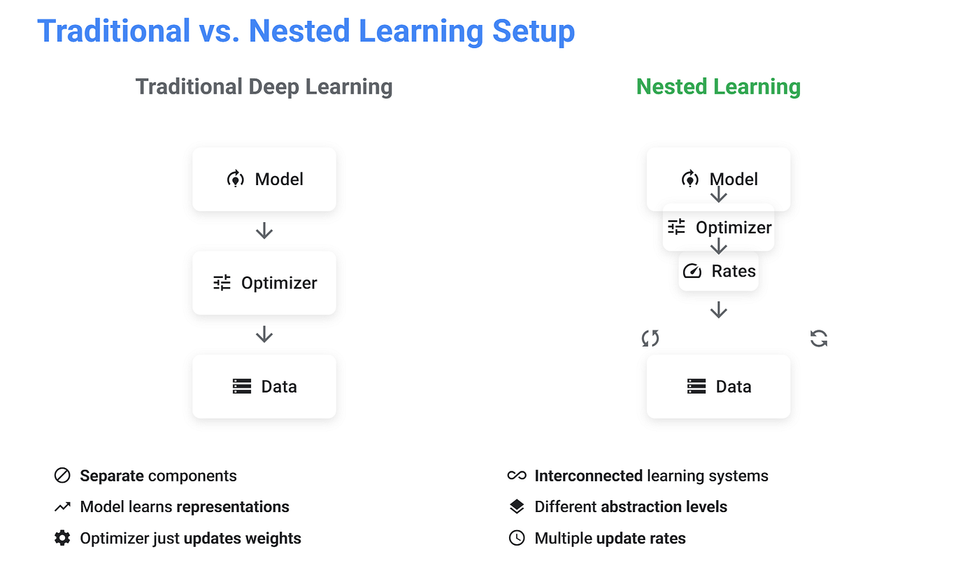
Task: Select the Traditional Deep Learning heading
Action: (264, 87)
